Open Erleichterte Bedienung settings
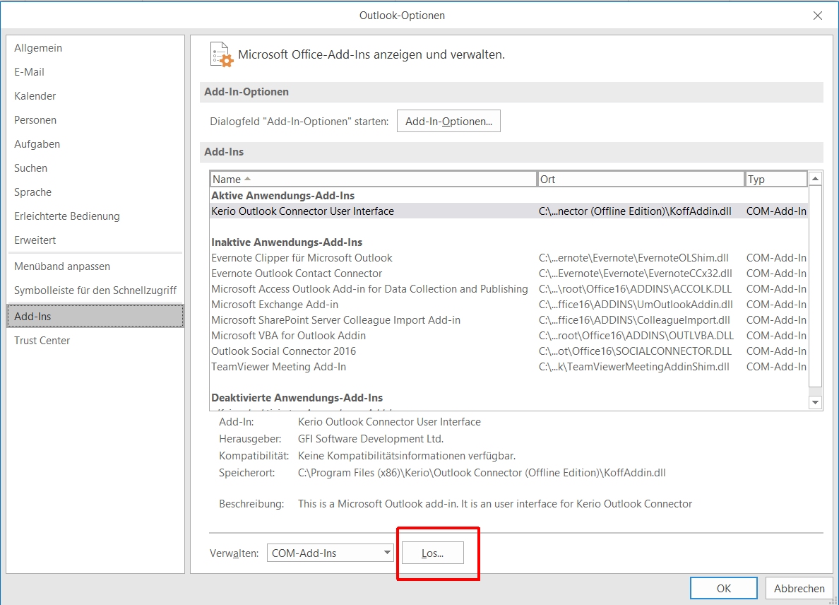The height and width of the screenshot is (605, 839). [95, 216]
